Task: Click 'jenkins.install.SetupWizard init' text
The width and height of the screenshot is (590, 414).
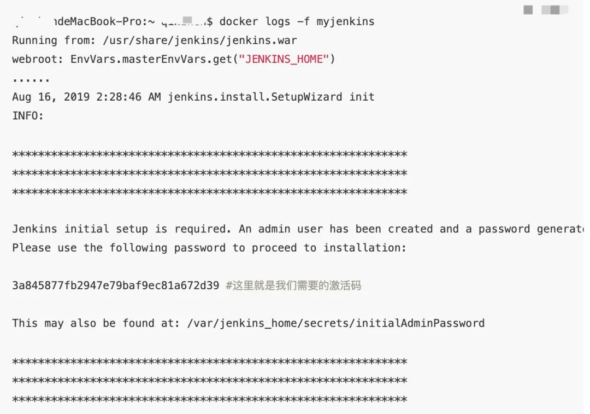Action: 271,97
